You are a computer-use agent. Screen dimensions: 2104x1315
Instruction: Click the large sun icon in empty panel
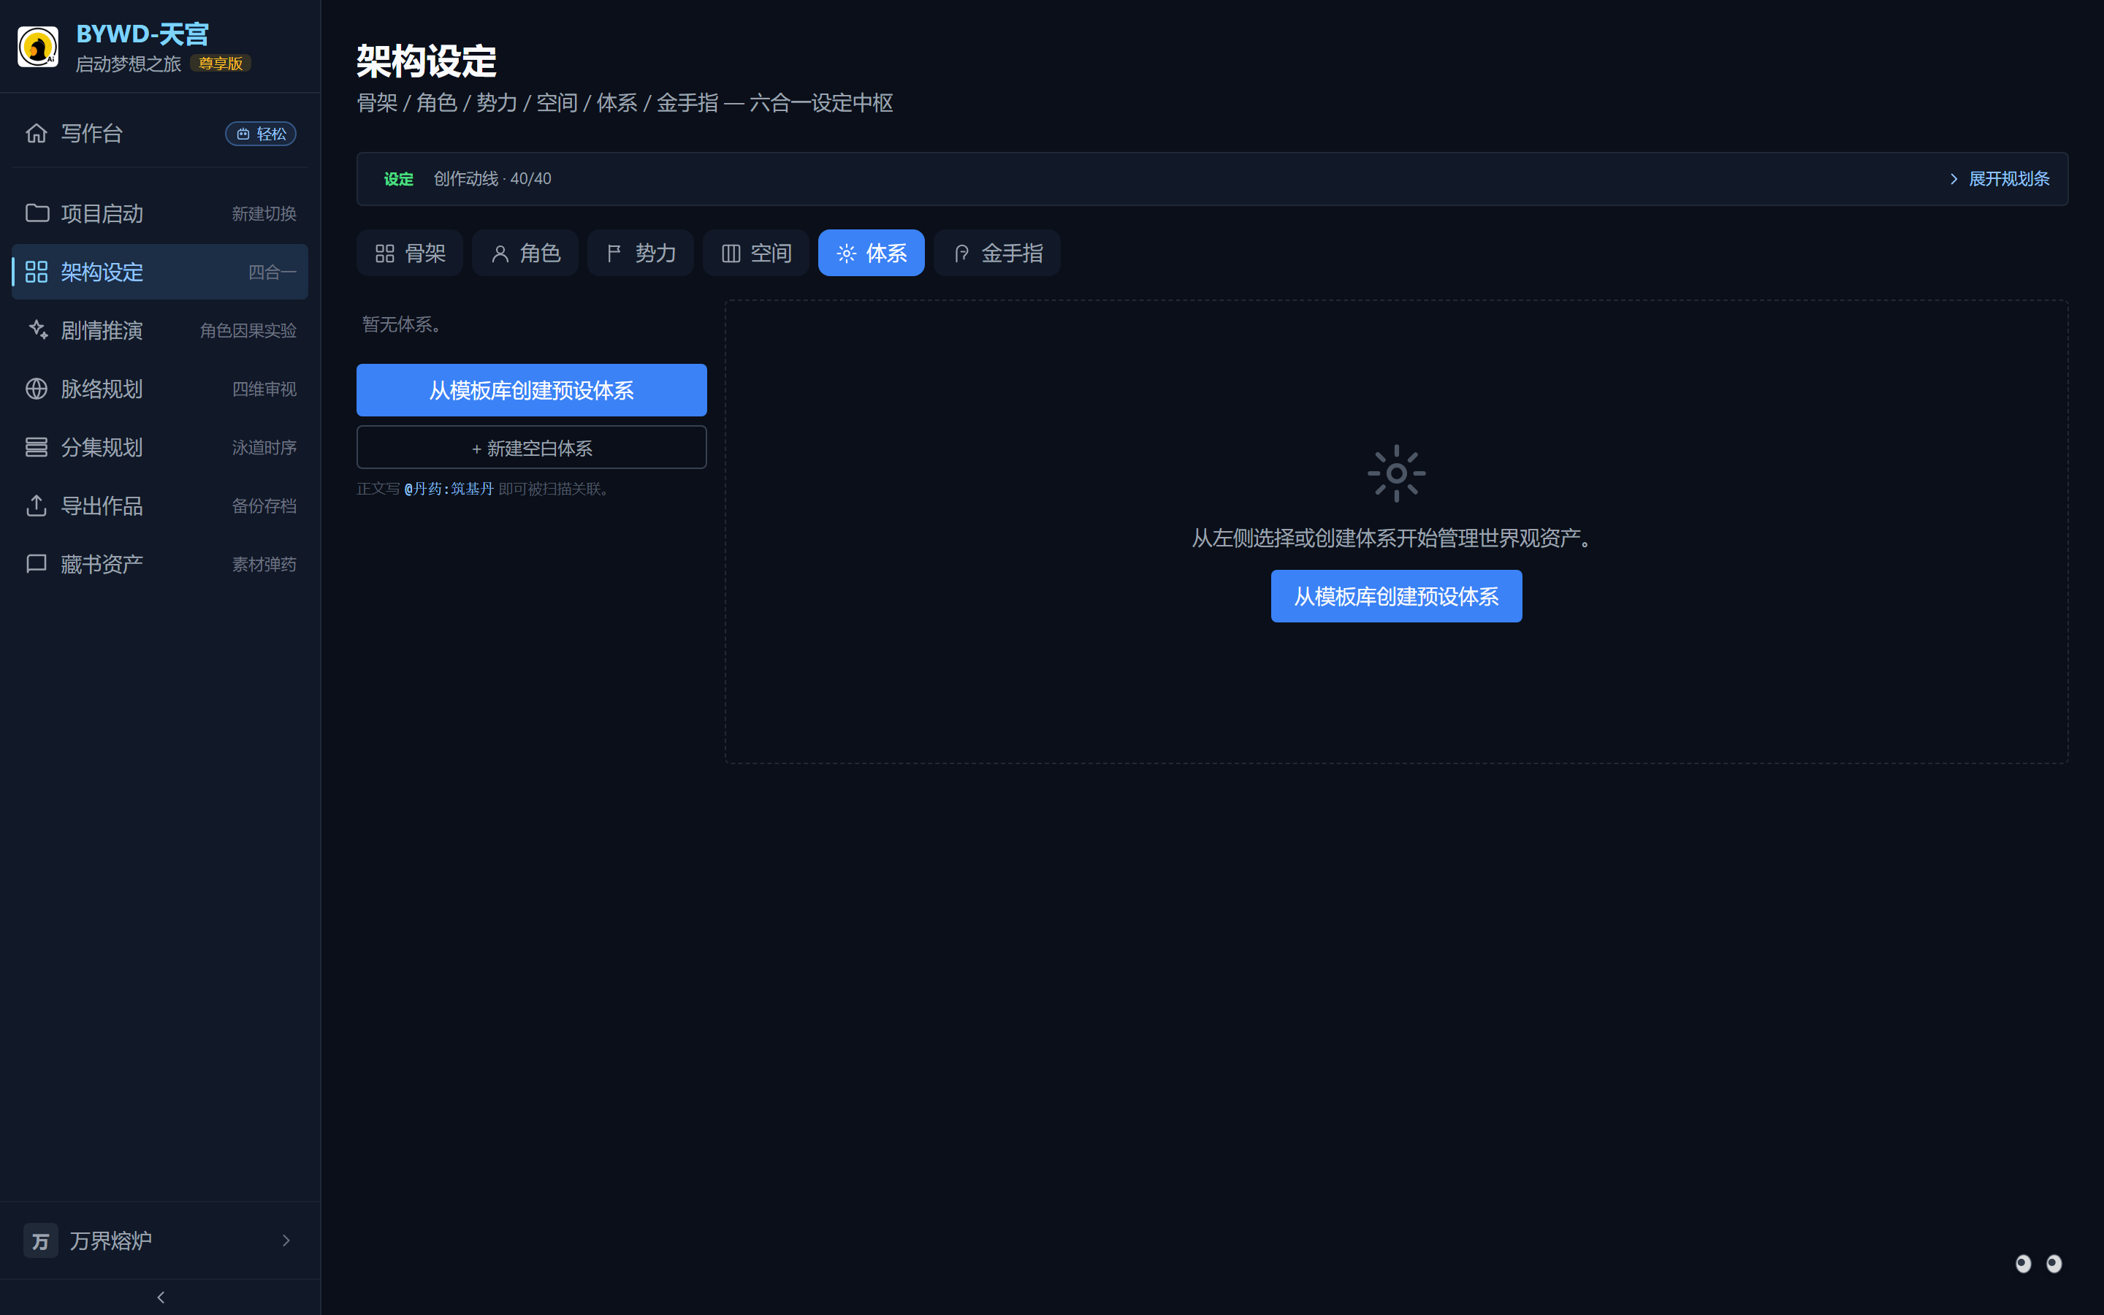[1396, 473]
